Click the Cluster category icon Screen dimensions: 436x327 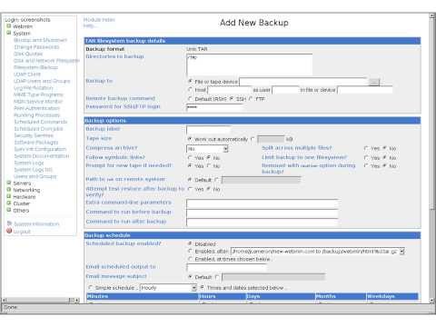(9, 203)
